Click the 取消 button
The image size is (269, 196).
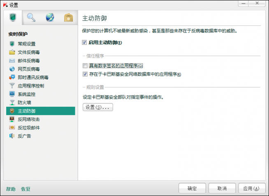222,188
